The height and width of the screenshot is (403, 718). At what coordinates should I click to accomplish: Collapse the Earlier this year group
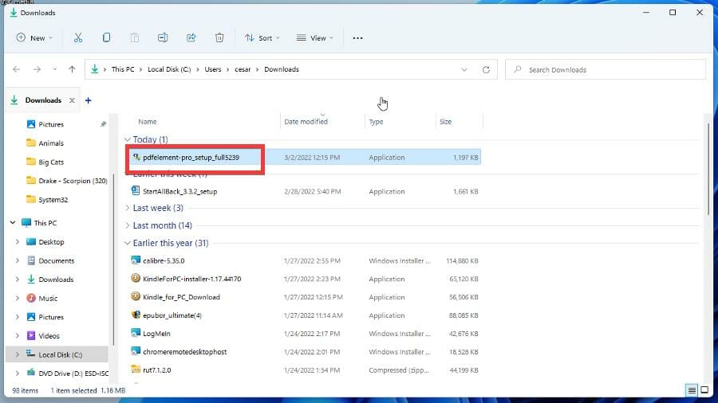click(128, 243)
